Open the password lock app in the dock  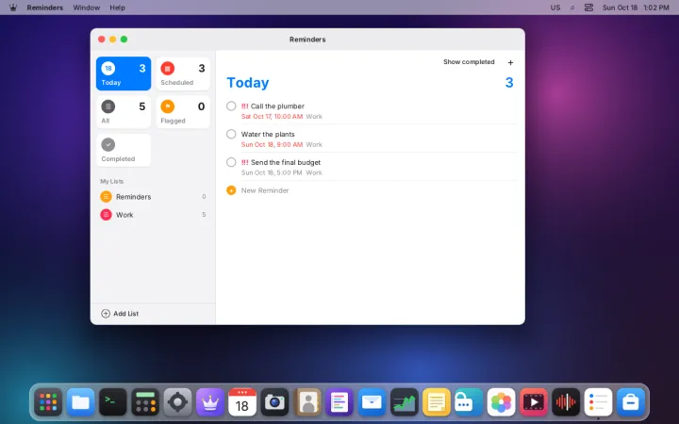469,402
